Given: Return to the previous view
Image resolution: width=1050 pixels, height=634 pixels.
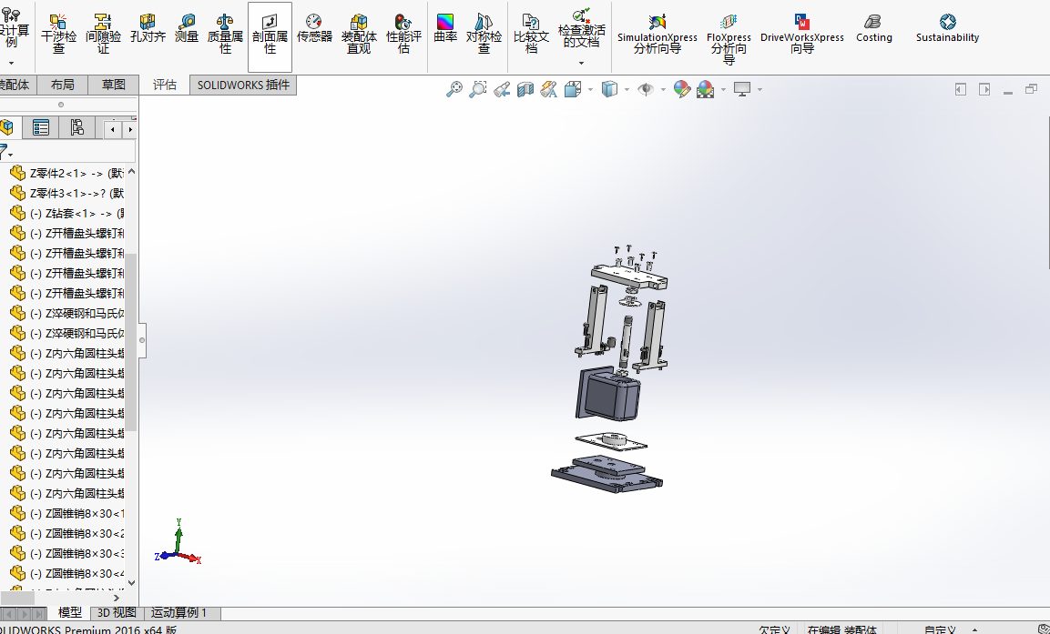Looking at the screenshot, I should (x=502, y=89).
